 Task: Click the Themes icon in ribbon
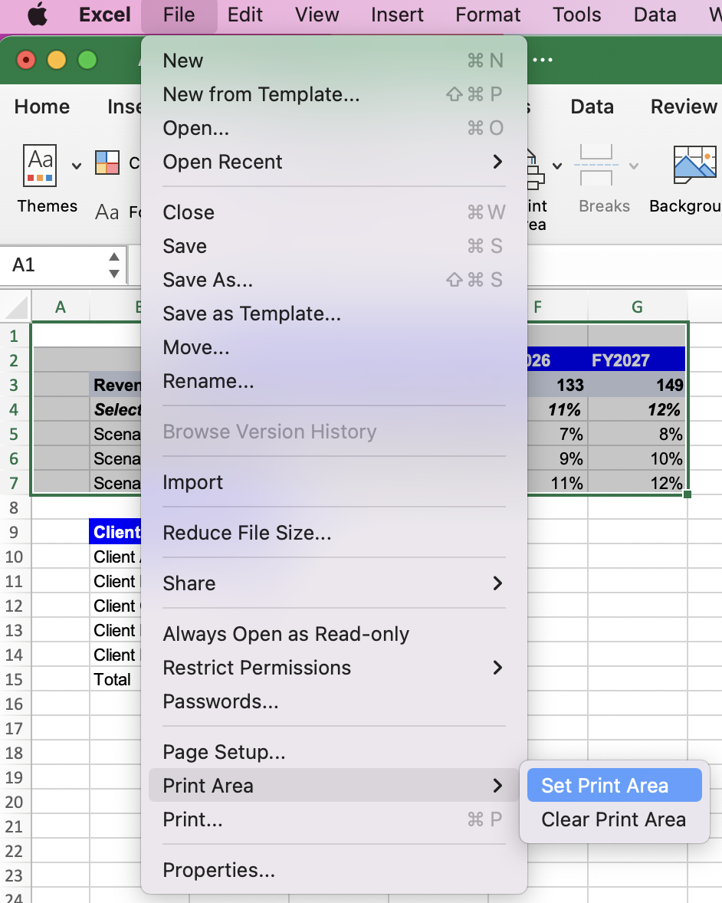[x=41, y=165]
